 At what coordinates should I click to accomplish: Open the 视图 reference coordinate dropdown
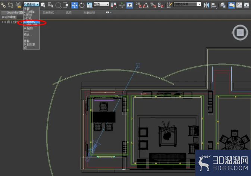(101, 4)
